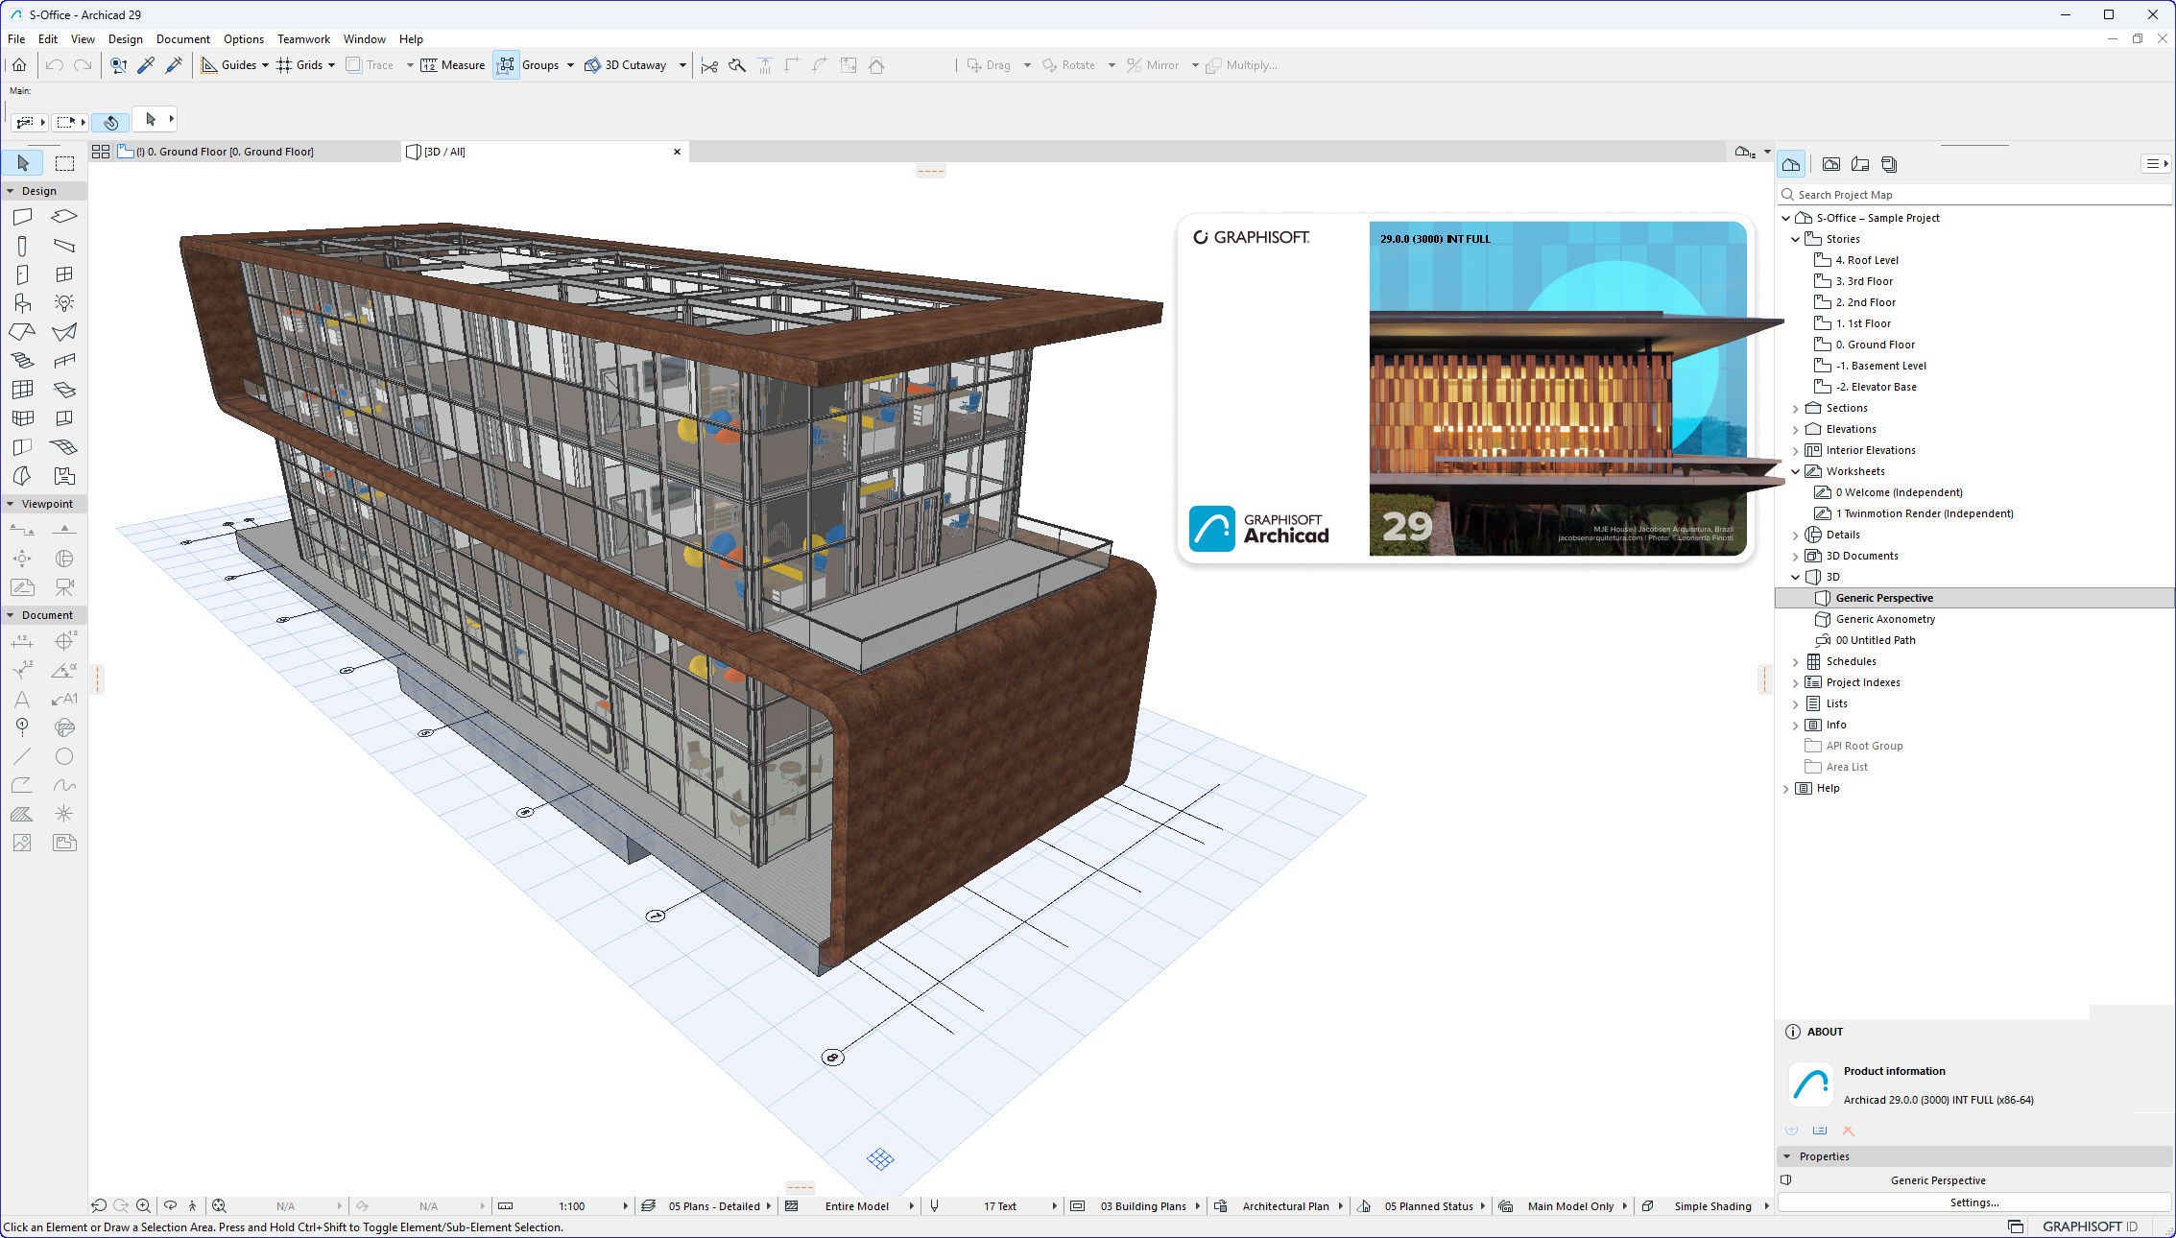This screenshot has height=1238, width=2176.
Task: Expand the Sections branch in Project Map
Action: (1796, 407)
